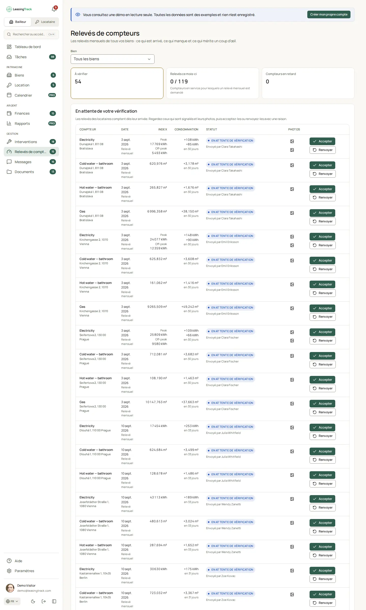This screenshot has width=366, height=610.
Task: Open the LeasingTrack logo home link
Action: click(19, 9)
